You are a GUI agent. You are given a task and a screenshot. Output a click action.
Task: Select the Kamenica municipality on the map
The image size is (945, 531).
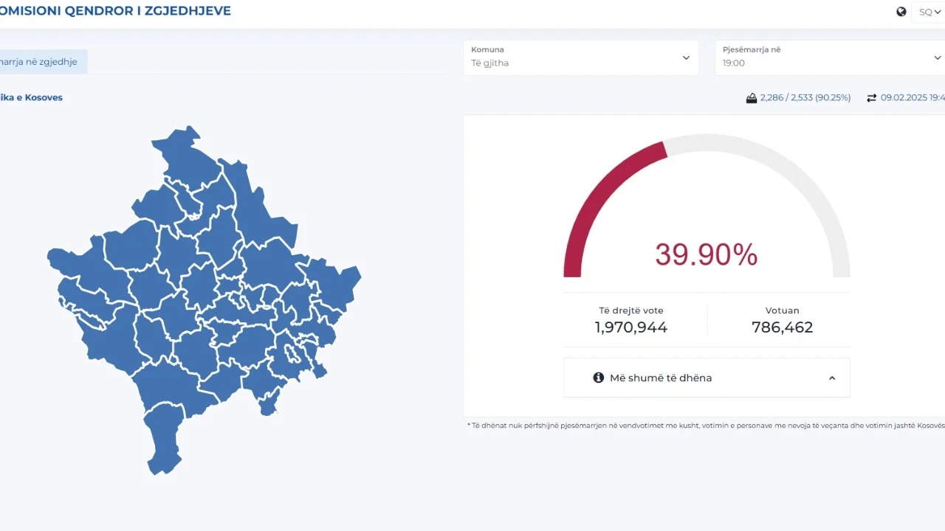click(x=332, y=280)
